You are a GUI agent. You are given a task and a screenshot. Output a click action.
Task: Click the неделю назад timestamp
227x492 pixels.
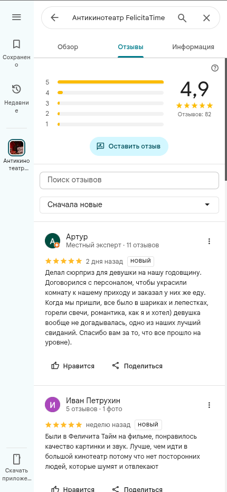pos(108,425)
